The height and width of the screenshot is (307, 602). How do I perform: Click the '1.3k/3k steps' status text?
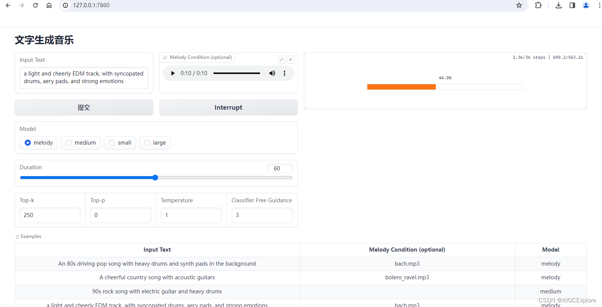(x=529, y=57)
